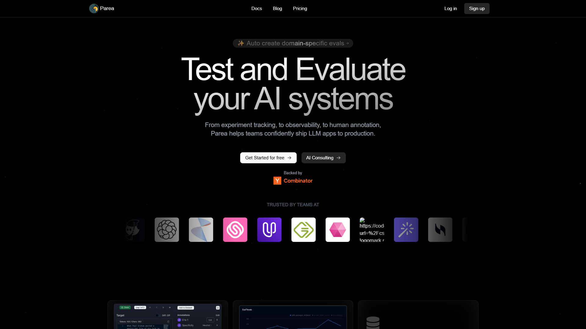Image resolution: width=586 pixels, height=329 pixels.
Task: Click the pink gem hexagon logo
Action: 338,230
